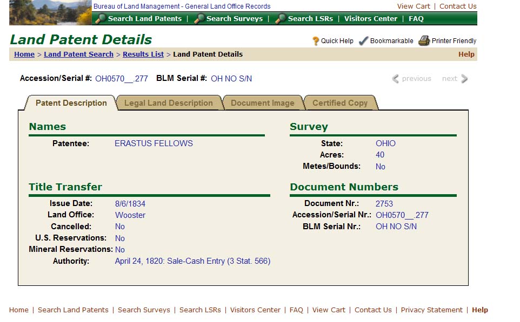Click the Land Patent Search breadcrumb link
Viewport: 520px width, 322px height.
79,54
